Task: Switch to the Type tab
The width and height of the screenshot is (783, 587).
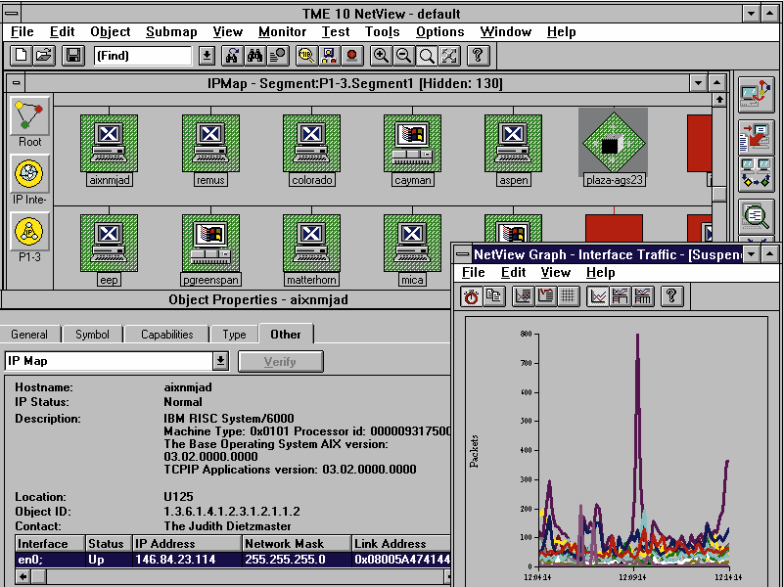Action: pyautogui.click(x=234, y=335)
